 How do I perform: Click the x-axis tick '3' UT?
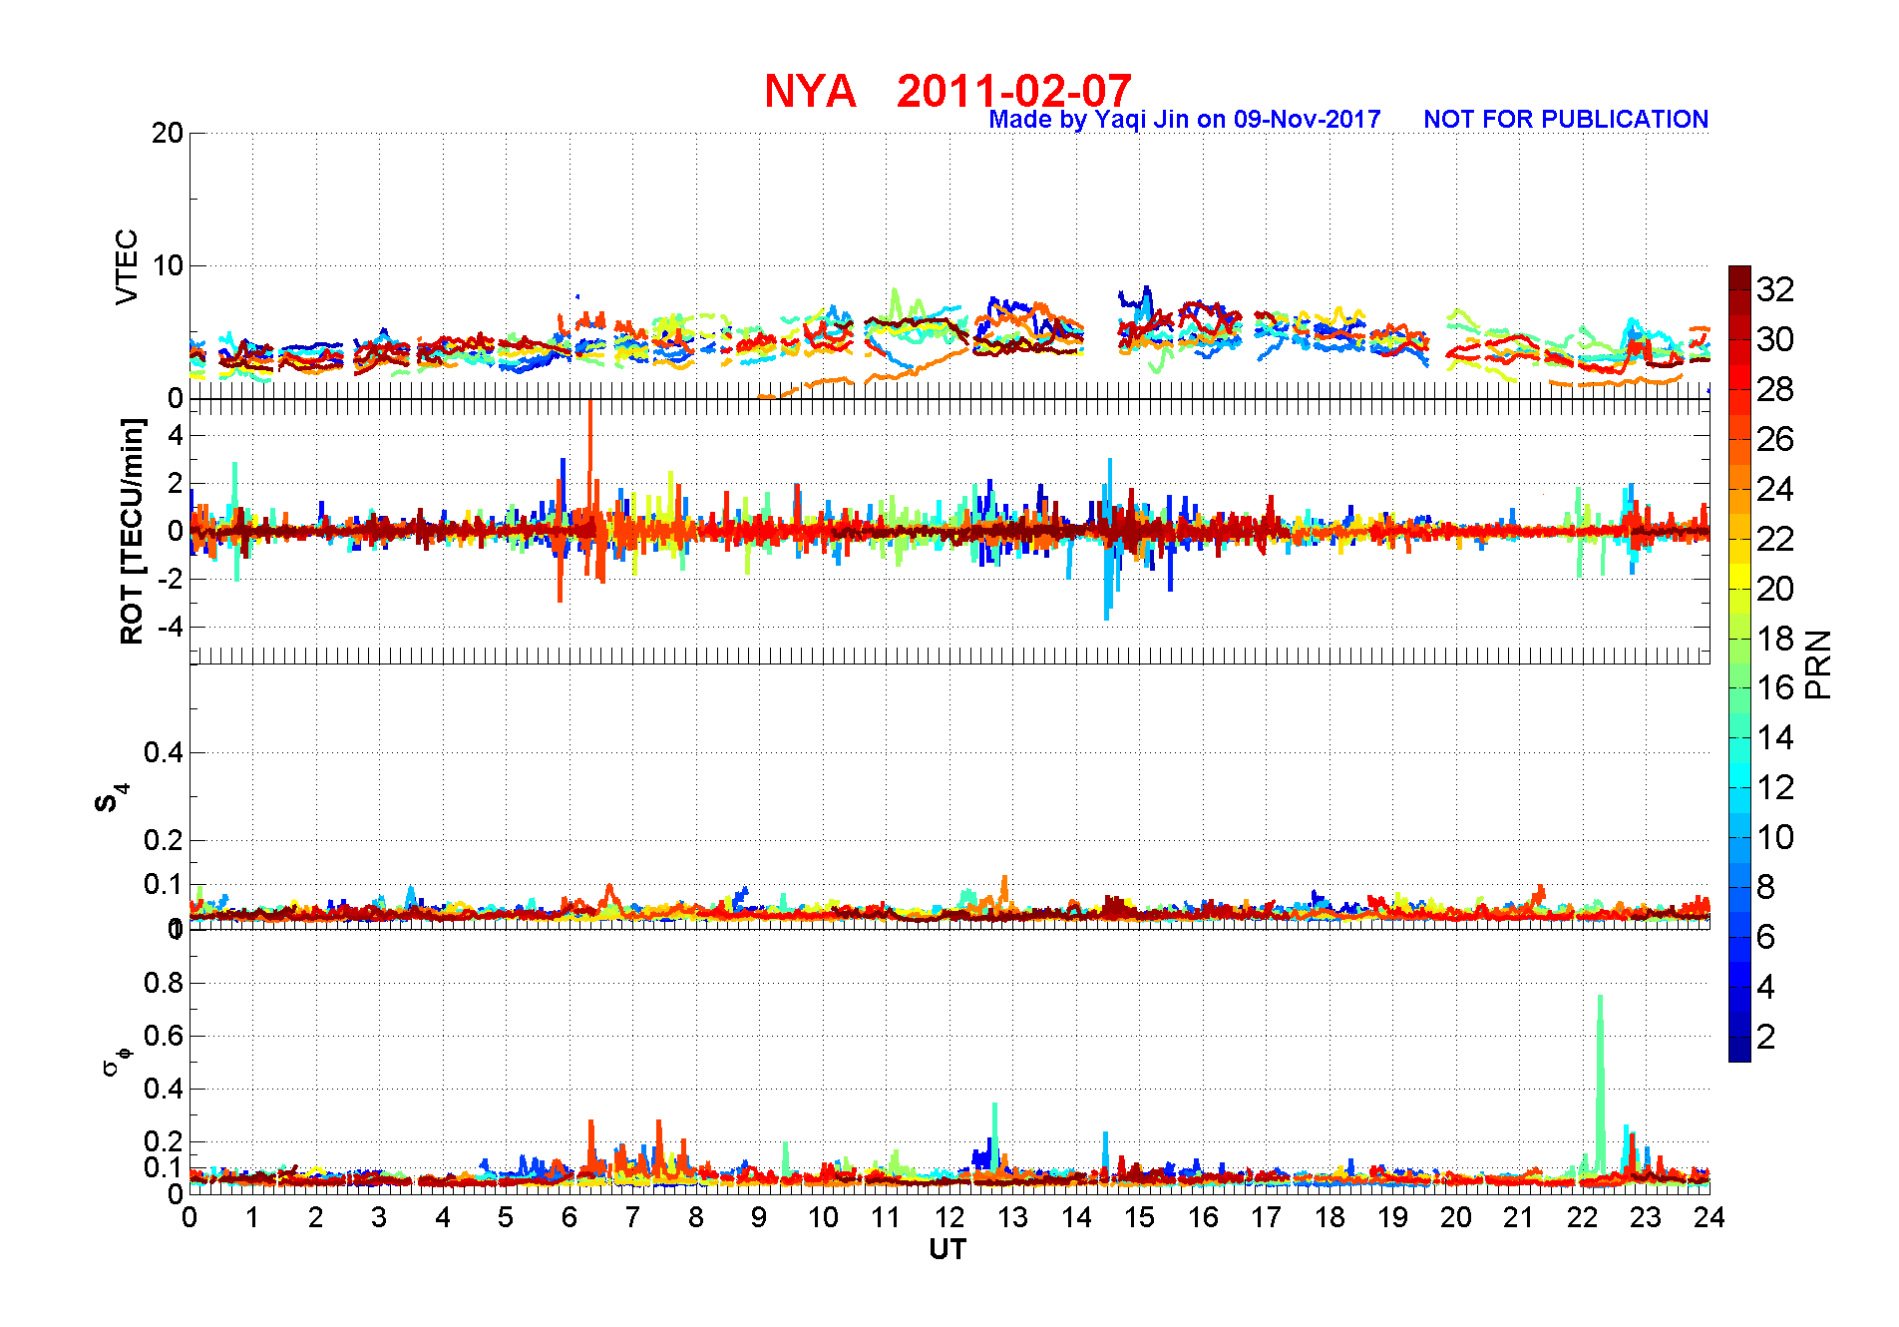(379, 1217)
